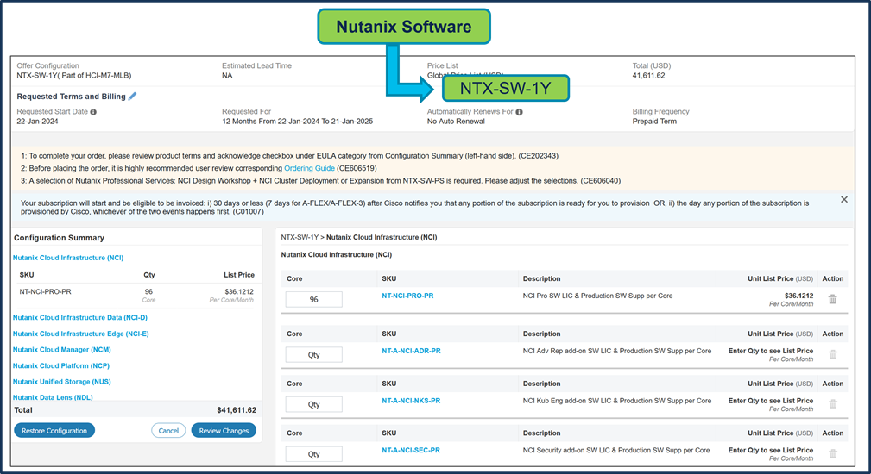
Task: Delete the NT-NCI-PRO-PR line item
Action: pyautogui.click(x=833, y=299)
